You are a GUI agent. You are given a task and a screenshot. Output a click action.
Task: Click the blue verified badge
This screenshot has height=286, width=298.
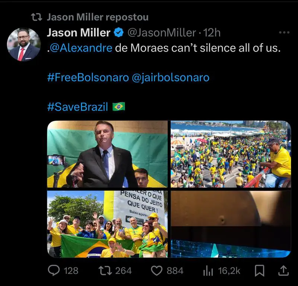pos(118,33)
